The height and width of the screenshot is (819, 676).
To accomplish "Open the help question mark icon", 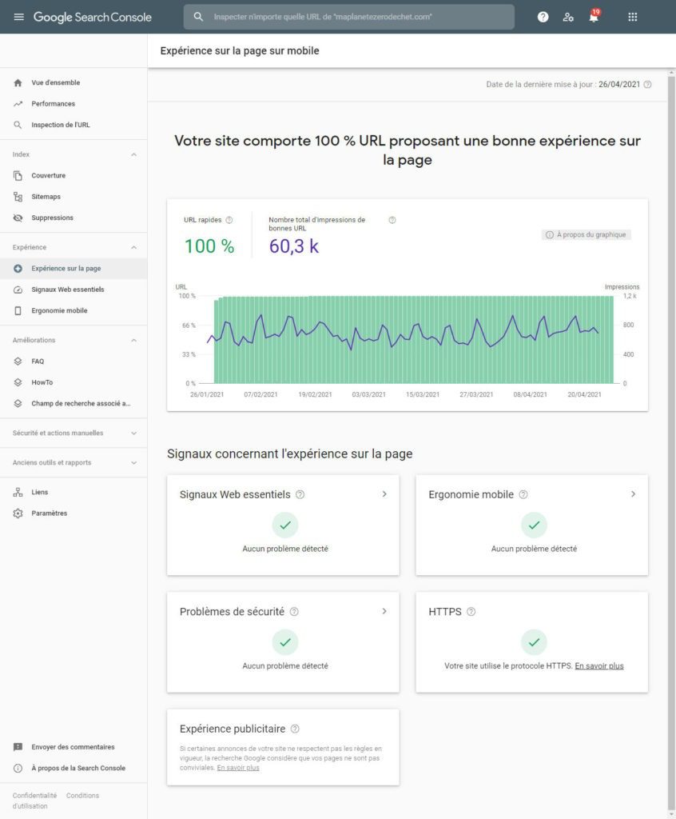I will 543,17.
